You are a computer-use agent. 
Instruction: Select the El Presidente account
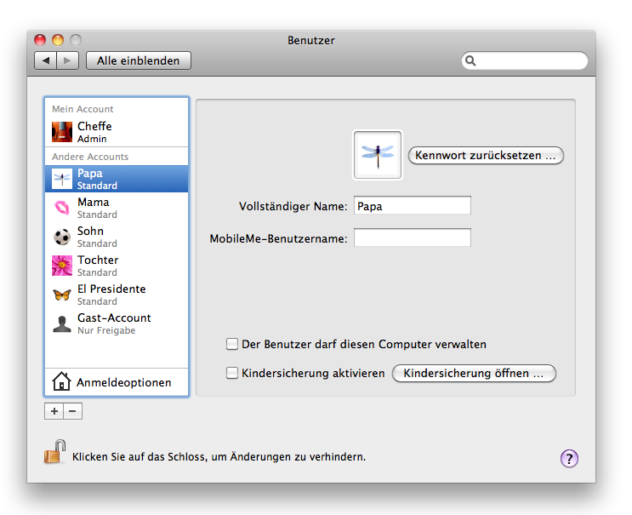[62, 295]
